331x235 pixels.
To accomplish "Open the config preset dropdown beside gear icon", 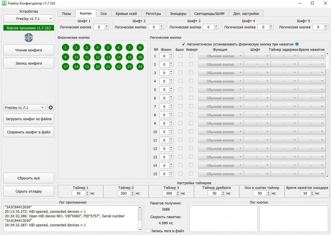I will click(24, 108).
